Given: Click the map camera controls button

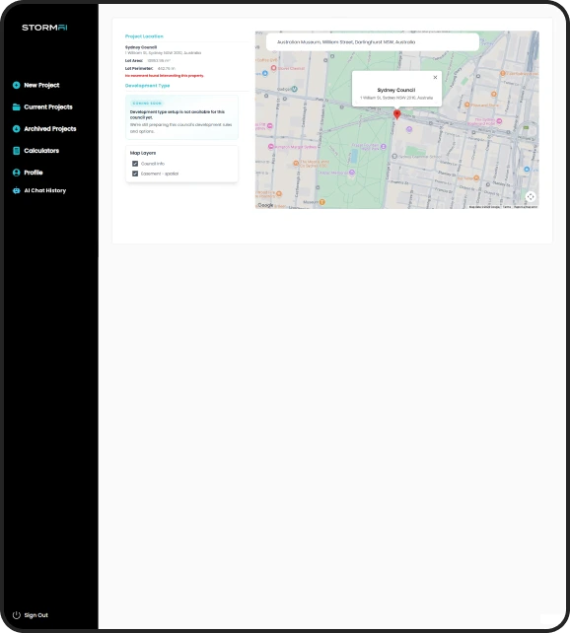Looking at the screenshot, I should tap(531, 196).
